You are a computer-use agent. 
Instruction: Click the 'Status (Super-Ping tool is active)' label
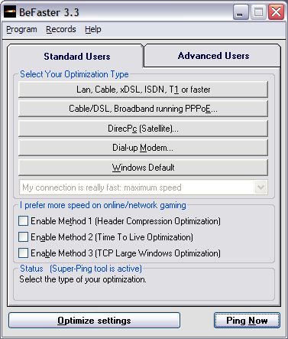pos(81,269)
